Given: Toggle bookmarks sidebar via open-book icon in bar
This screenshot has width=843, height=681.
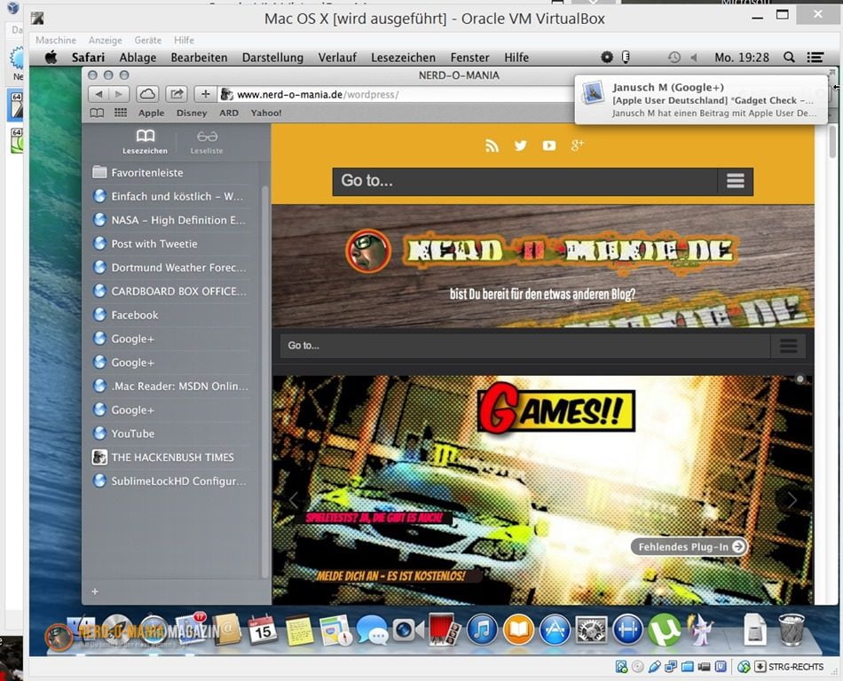Looking at the screenshot, I should 97,113.
